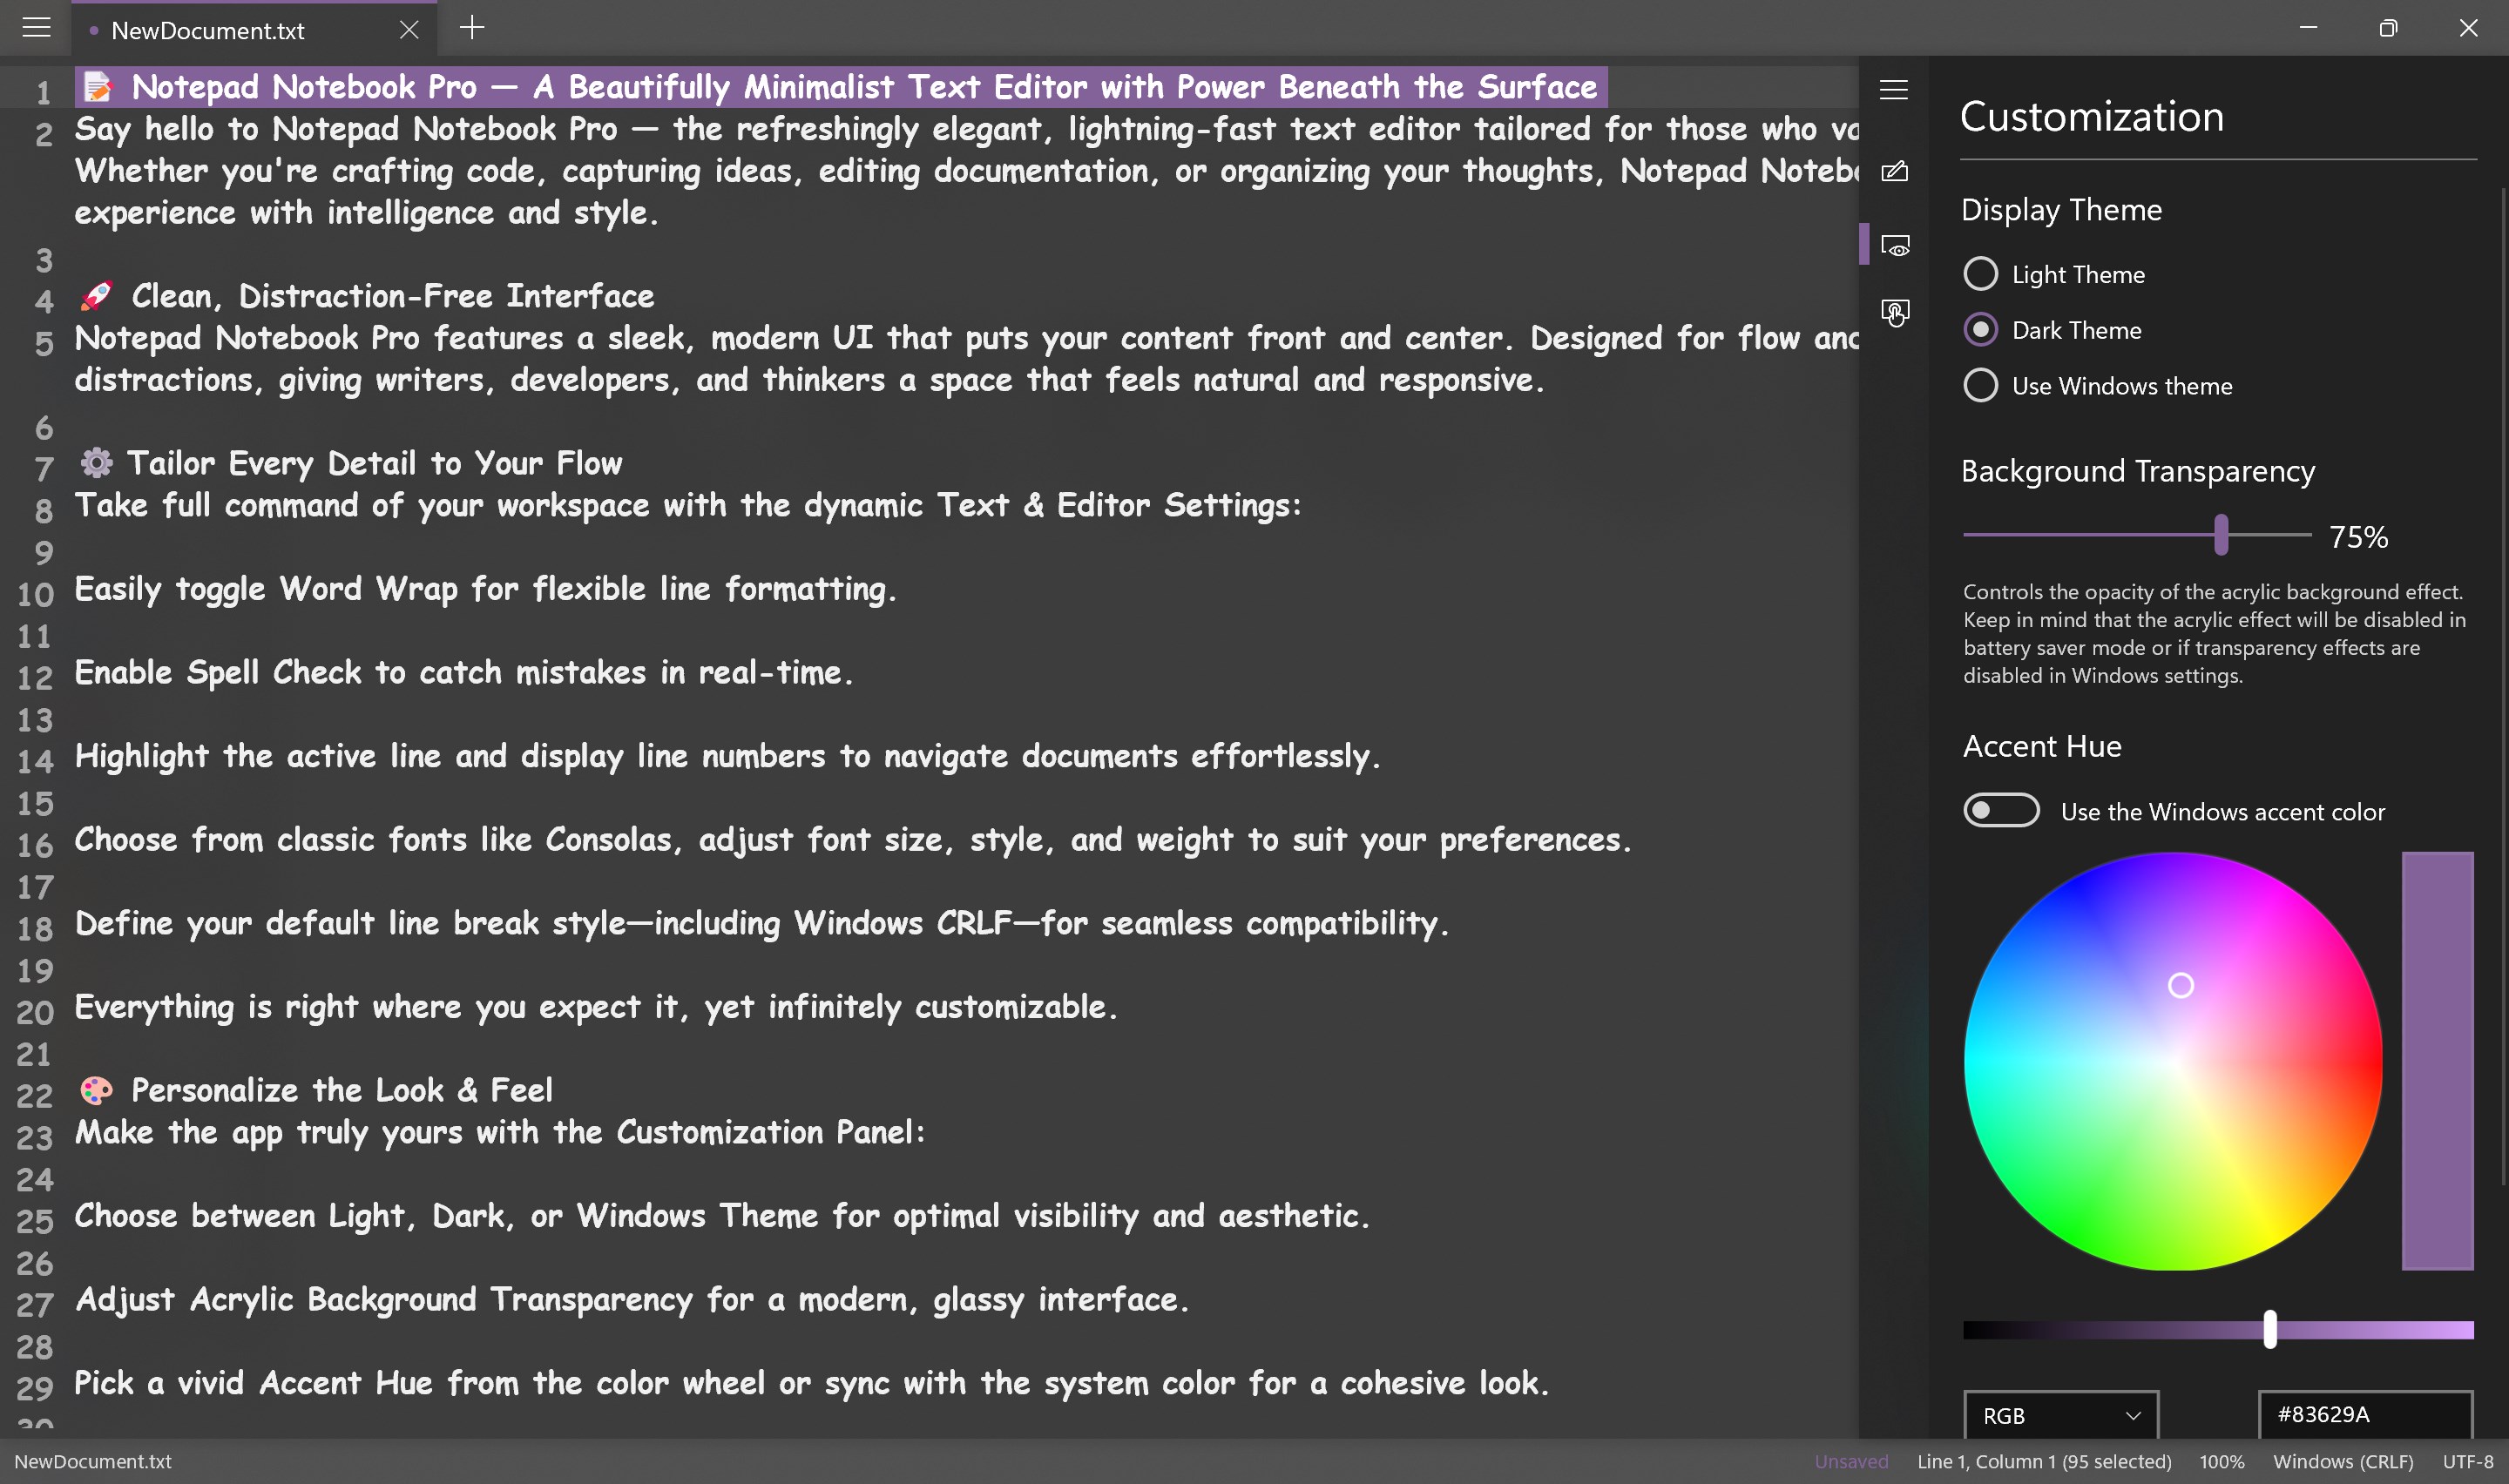Add a new tab with plus icon
This screenshot has height=1484, width=2509.
click(x=472, y=28)
